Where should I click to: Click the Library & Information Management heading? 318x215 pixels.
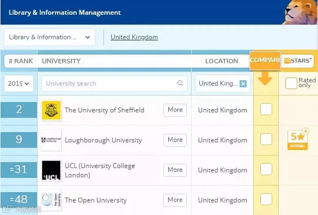(65, 13)
